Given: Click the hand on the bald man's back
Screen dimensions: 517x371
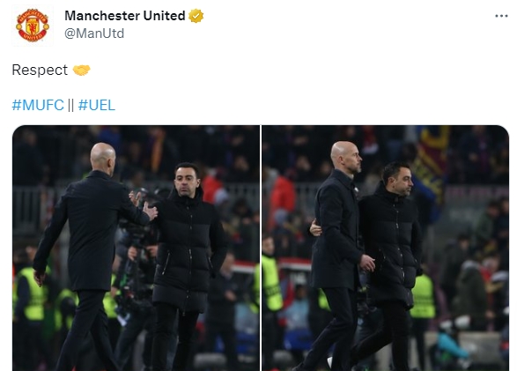Looking at the screenshot, I should click(x=315, y=228).
